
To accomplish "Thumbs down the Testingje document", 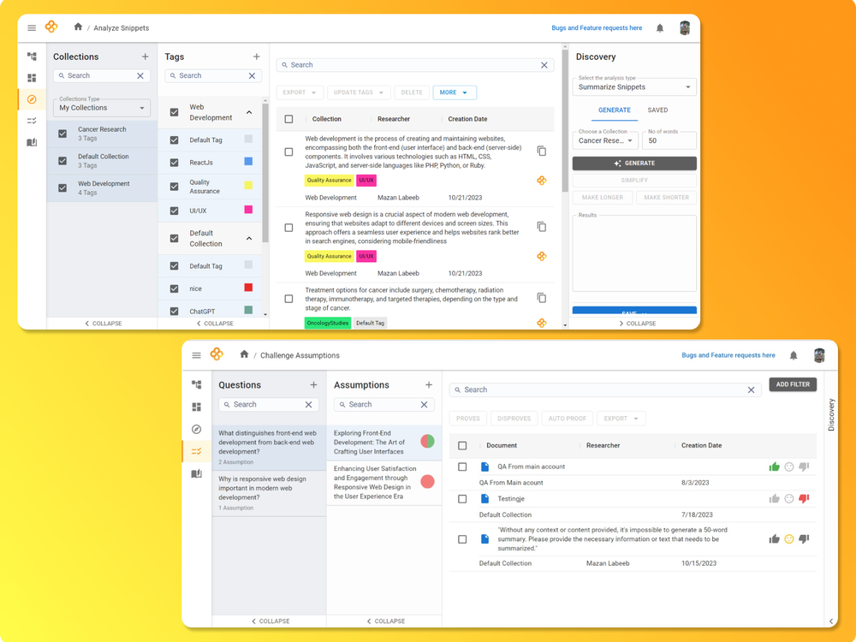I will click(x=804, y=498).
